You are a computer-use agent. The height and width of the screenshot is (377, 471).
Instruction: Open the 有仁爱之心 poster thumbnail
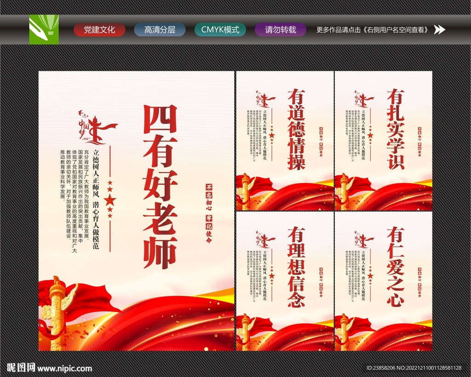384,281
